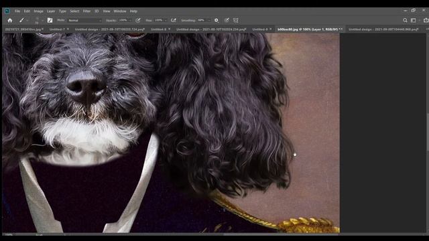Open the Help menu
Viewport: 429px width, 241px height.
(x=133, y=11)
